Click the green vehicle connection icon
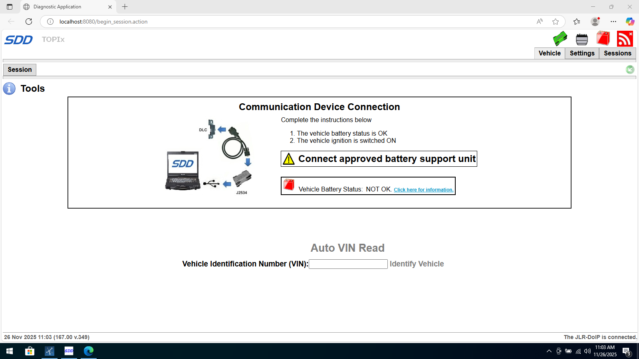Viewport: 639px width, 359px height. [x=560, y=39]
